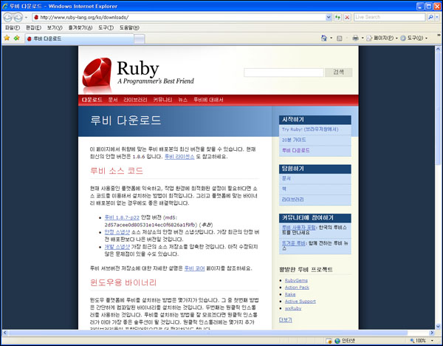Open the 즐겨찾기(A) menu
Screen dimensions: 443x346
pyautogui.click(x=80, y=28)
